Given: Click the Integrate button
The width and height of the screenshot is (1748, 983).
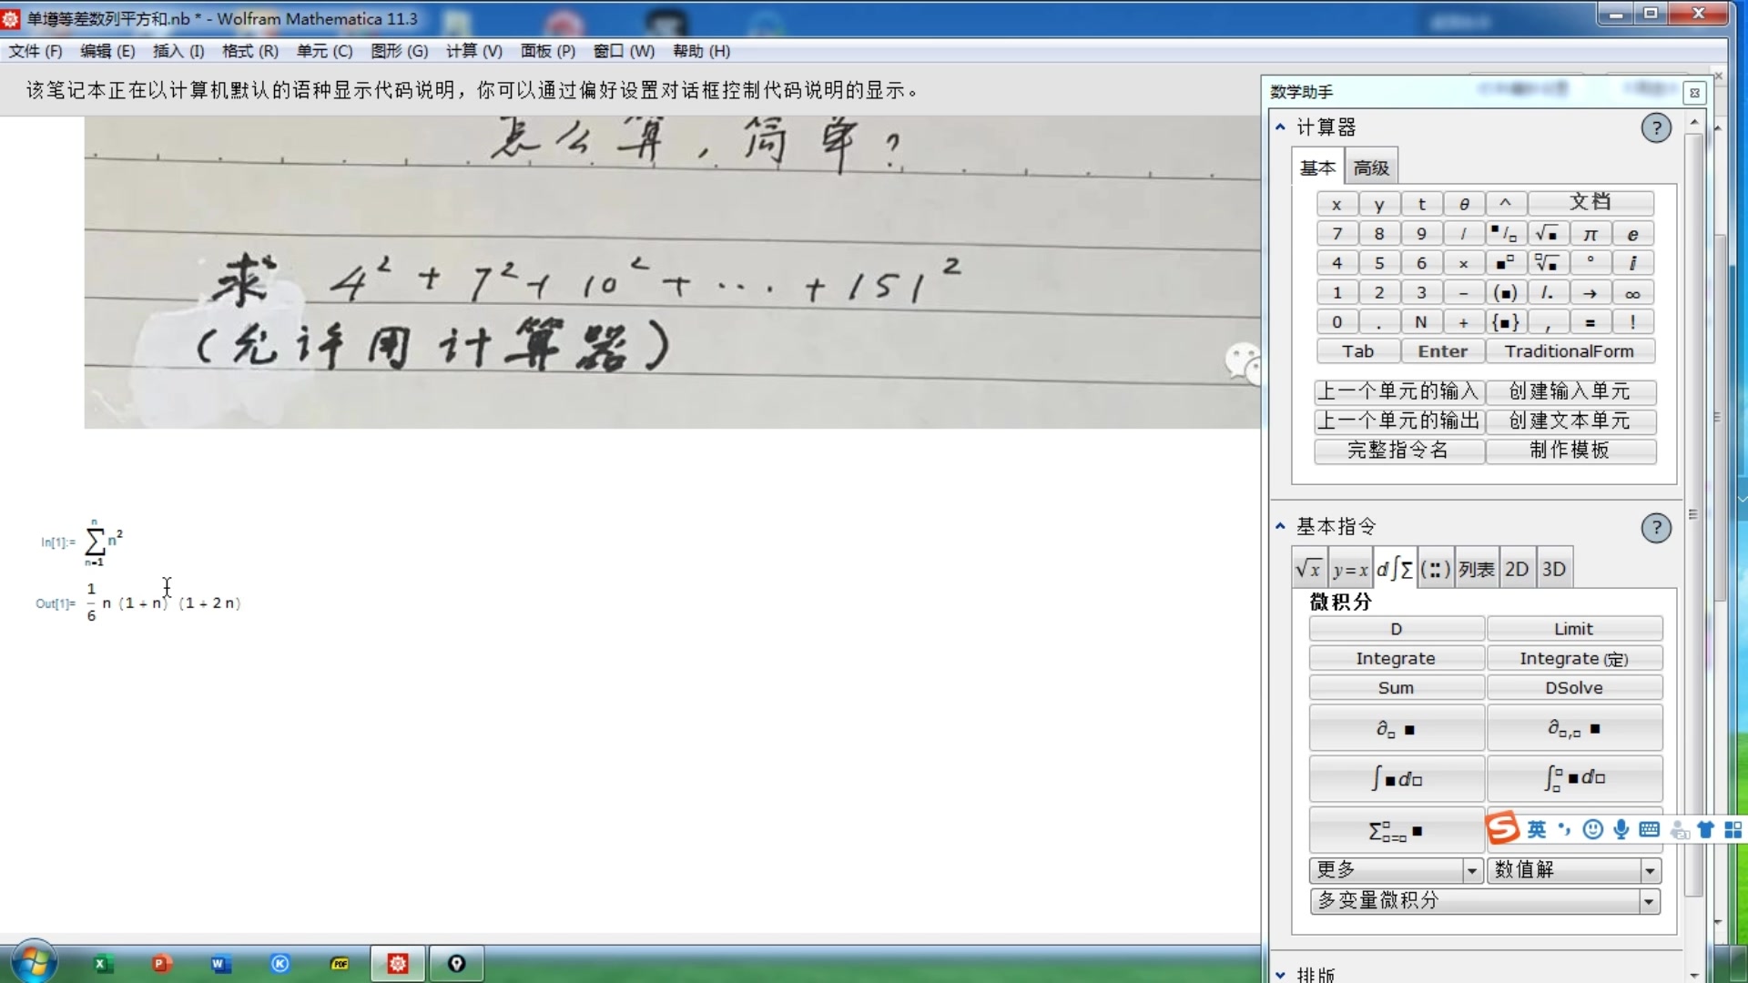Looking at the screenshot, I should [1396, 658].
